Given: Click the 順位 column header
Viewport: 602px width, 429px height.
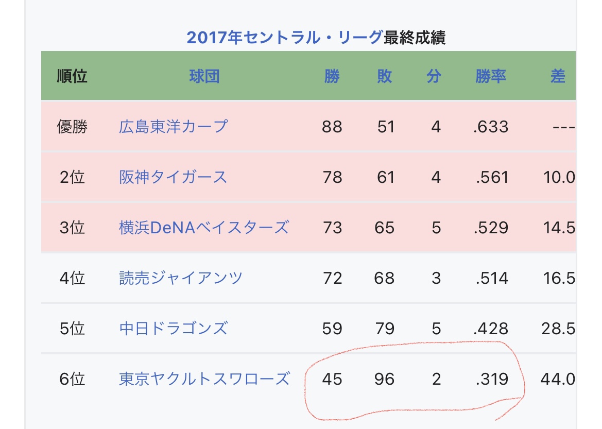Looking at the screenshot, I should pyautogui.click(x=72, y=77).
